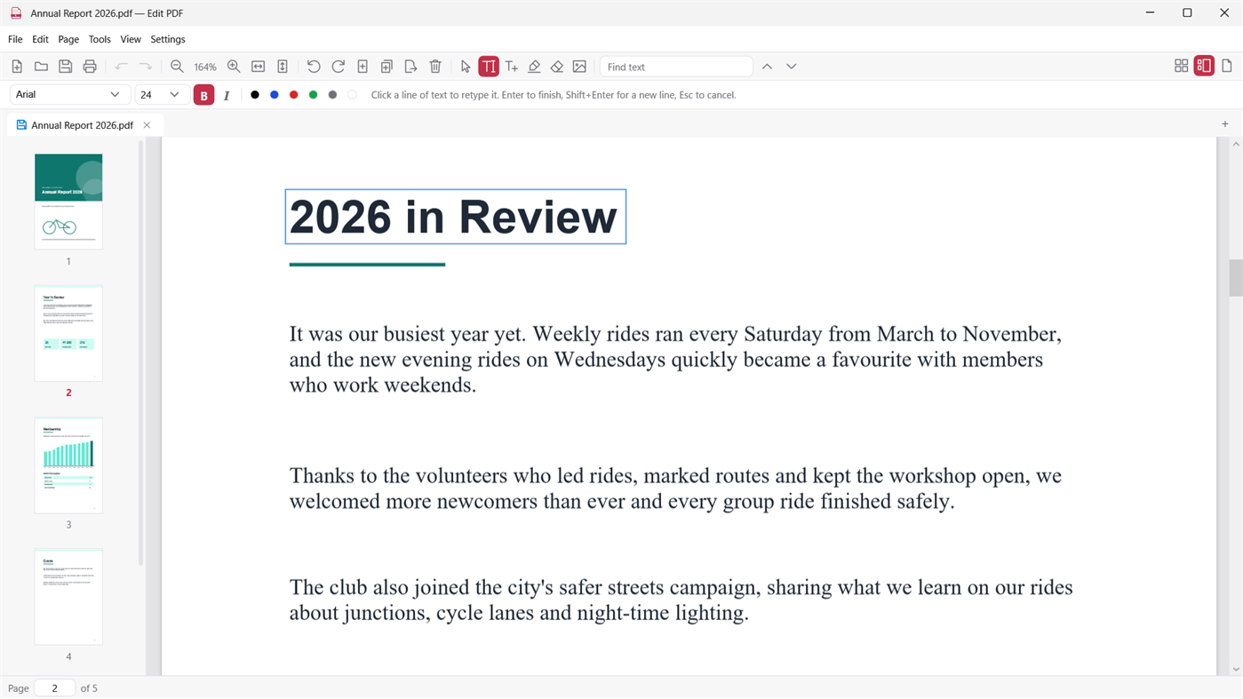
Task: Open the font size 24 dropdown
Action: tap(161, 94)
